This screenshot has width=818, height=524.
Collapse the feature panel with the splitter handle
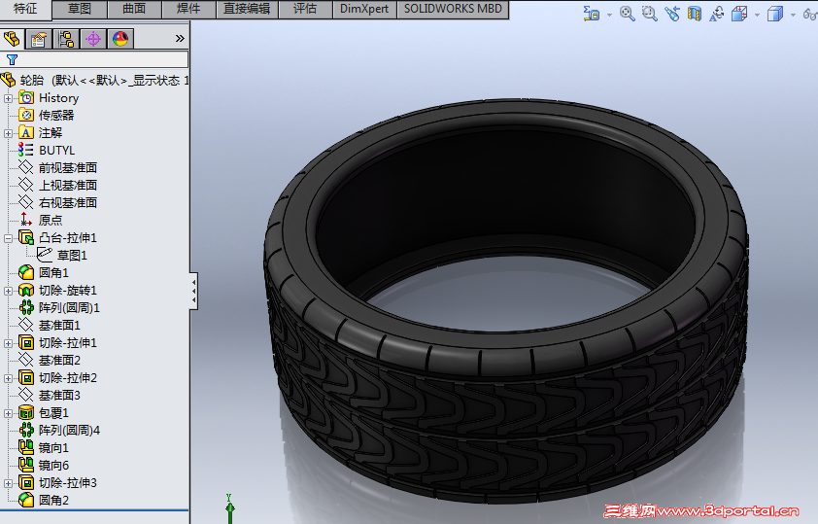click(x=193, y=292)
